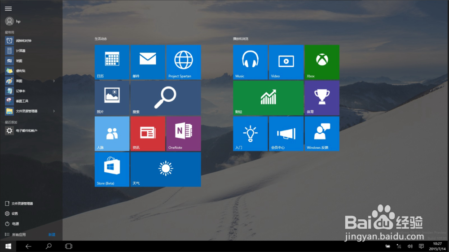
Task: Open 设置 settings in Start menu
Action: [12, 213]
